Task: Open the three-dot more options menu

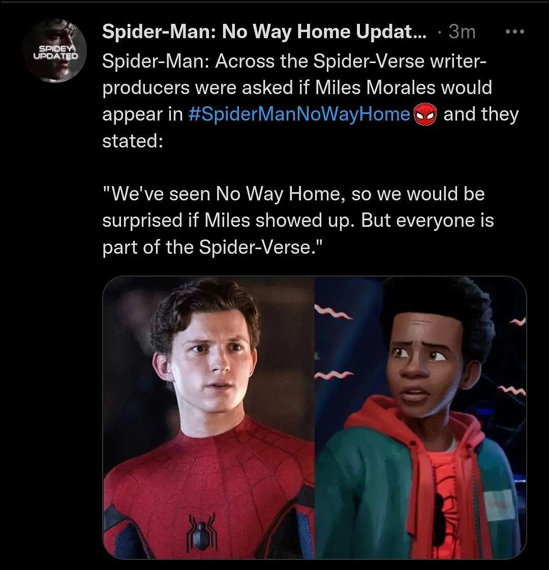Action: (515, 32)
